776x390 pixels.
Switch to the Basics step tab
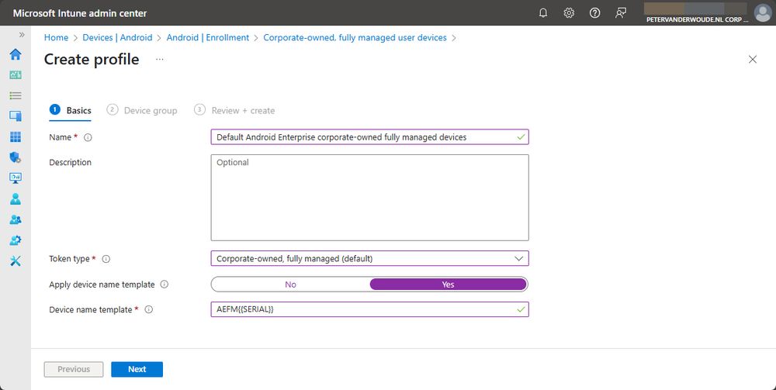71,110
